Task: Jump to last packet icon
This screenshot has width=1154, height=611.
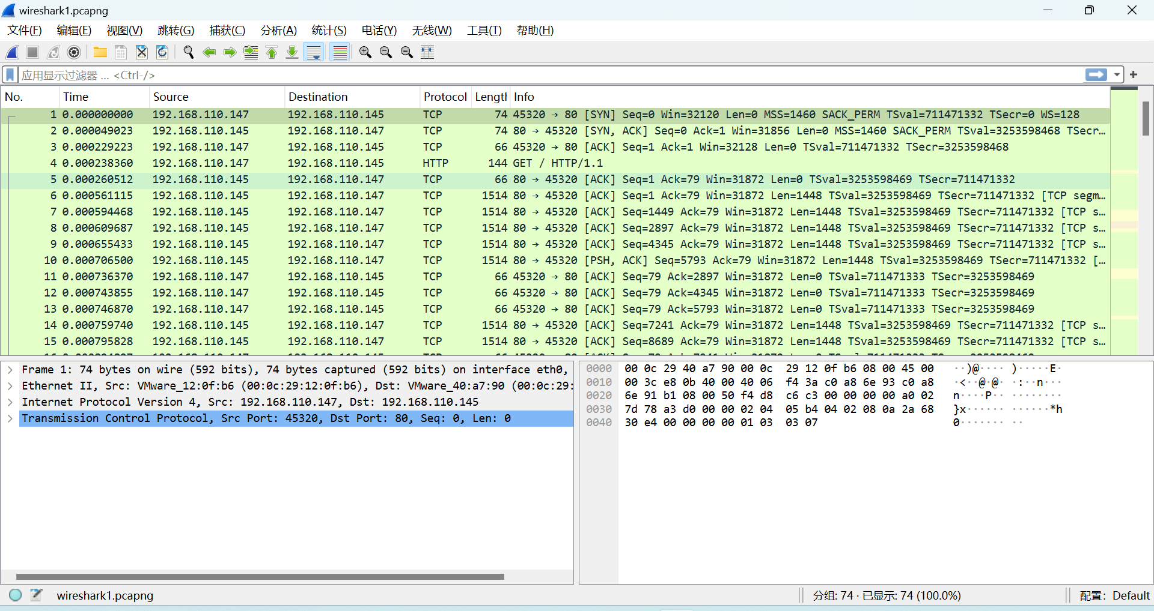Action: coord(292,52)
